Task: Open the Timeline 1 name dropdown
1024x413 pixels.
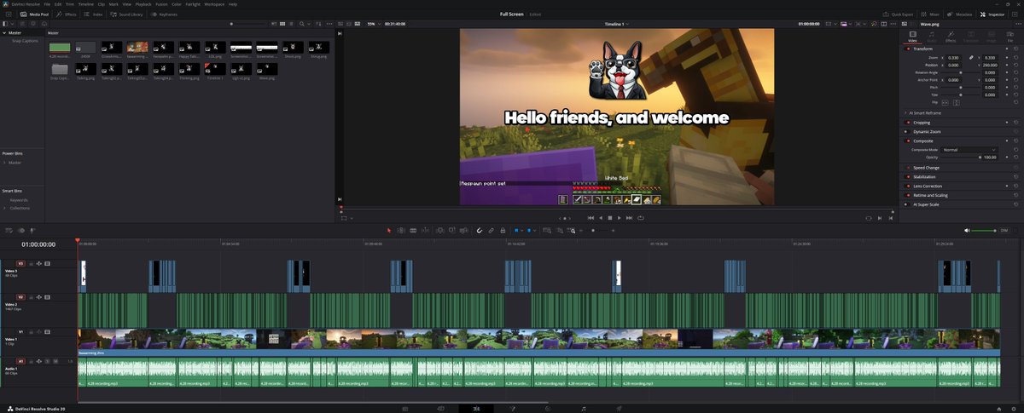Action: tap(617, 24)
